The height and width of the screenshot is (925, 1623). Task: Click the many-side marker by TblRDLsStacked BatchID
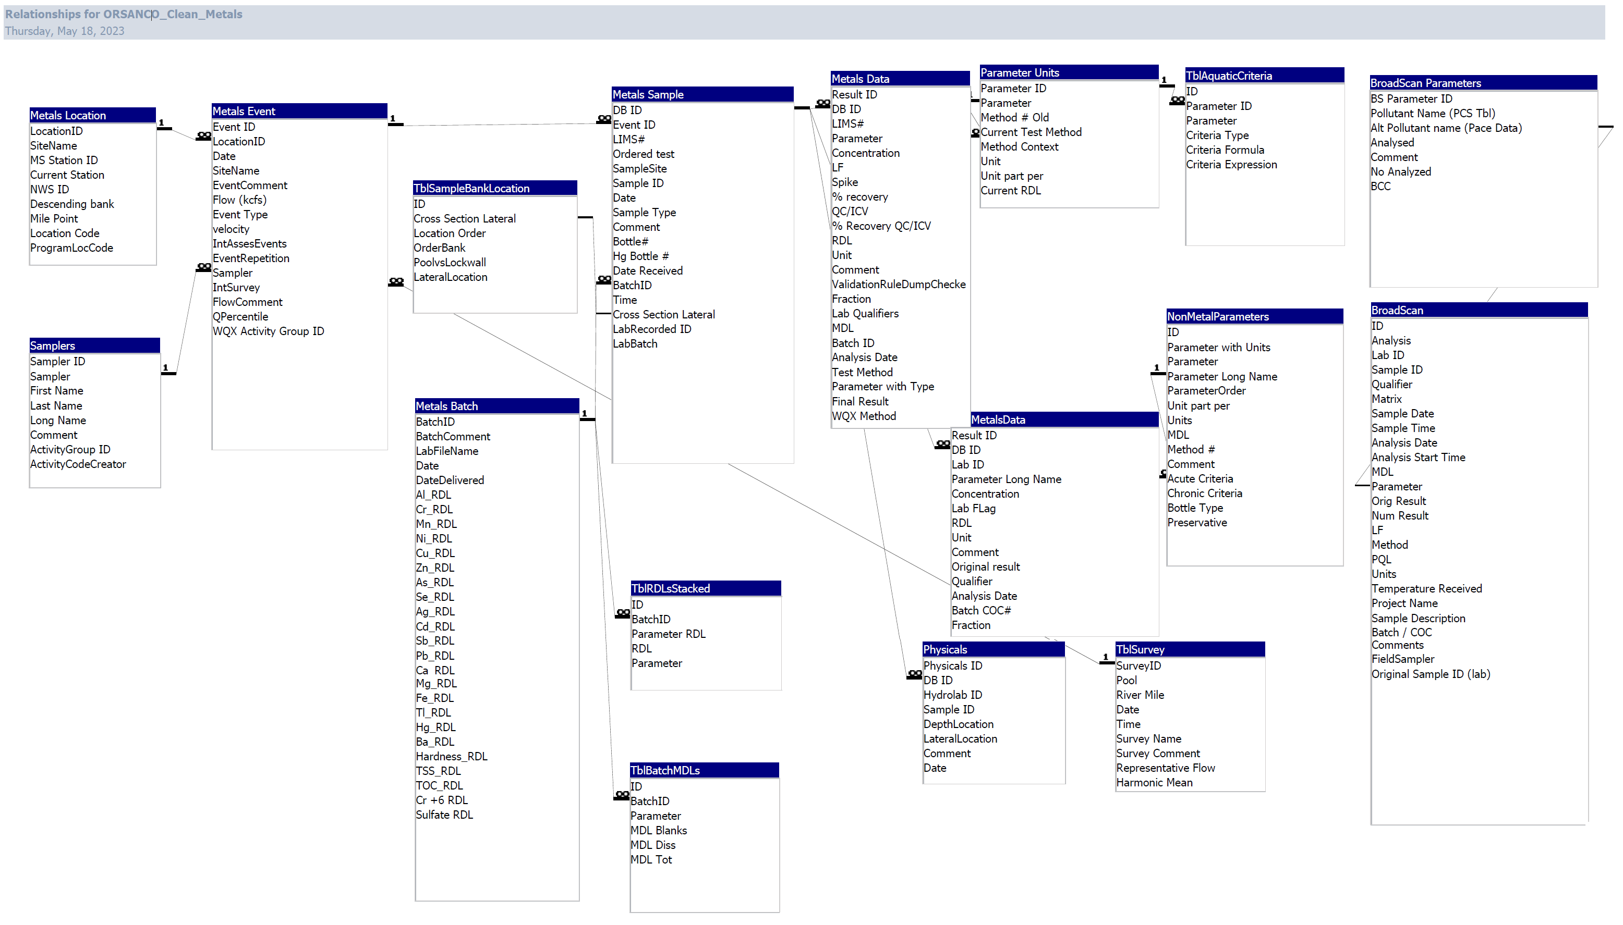[622, 614]
